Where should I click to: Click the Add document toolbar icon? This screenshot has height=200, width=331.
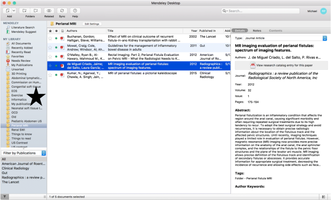[x=7, y=11]
